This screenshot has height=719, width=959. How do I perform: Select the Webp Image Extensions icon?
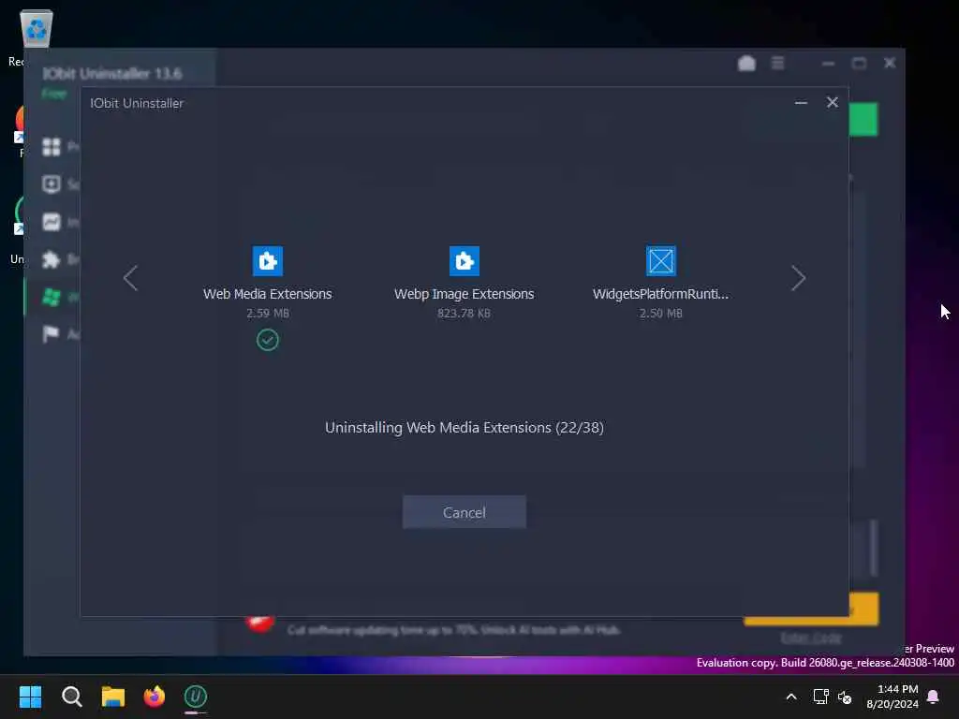tap(465, 261)
